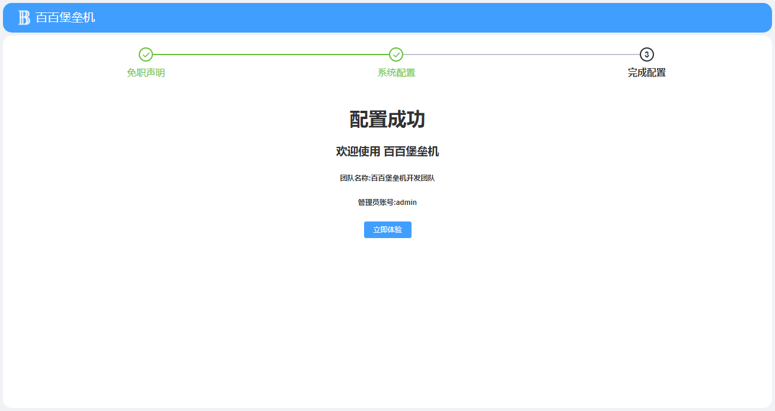Click the 立即体验 button

click(388, 230)
